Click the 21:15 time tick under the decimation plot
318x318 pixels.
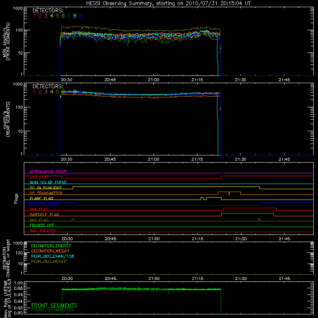pos(197,279)
